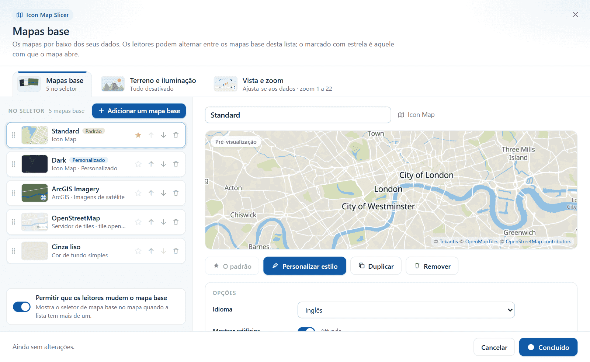Click the O padrão button
Viewport: 590px width, 362px height.
(232, 266)
